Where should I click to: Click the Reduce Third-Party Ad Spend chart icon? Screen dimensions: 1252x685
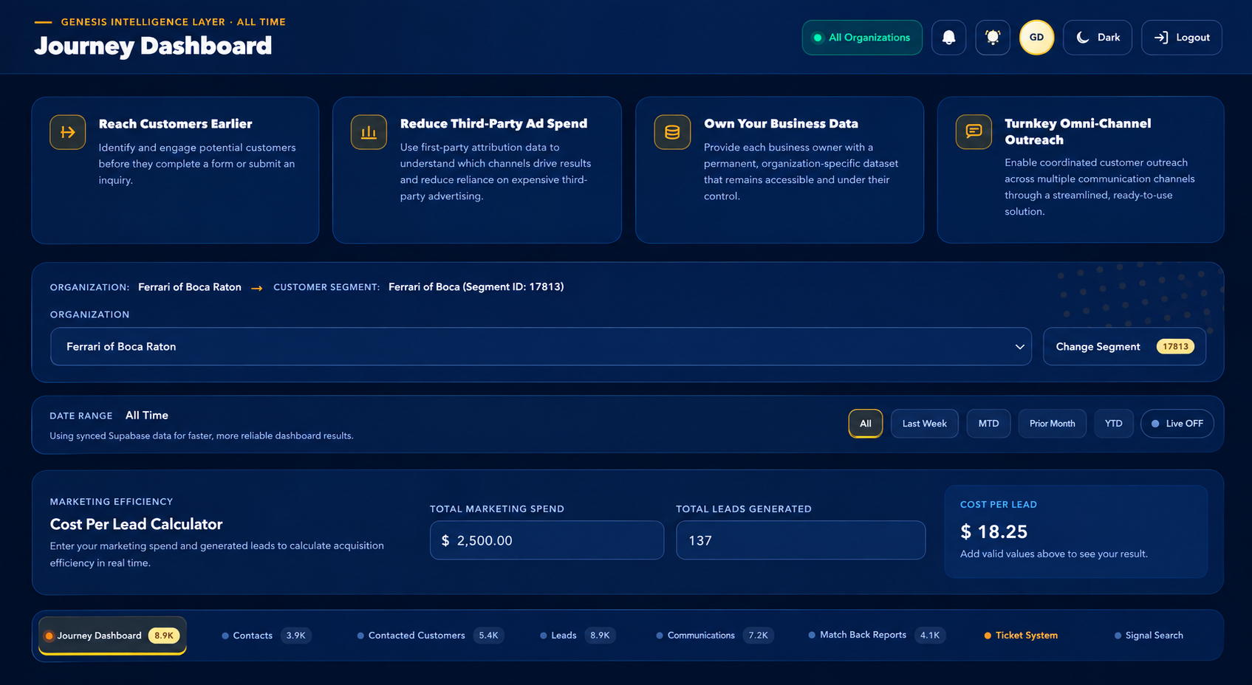coord(369,132)
